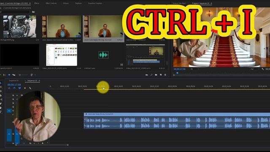
Task: Toggle timeline Snap magnet icon
Action: pos(14,88)
